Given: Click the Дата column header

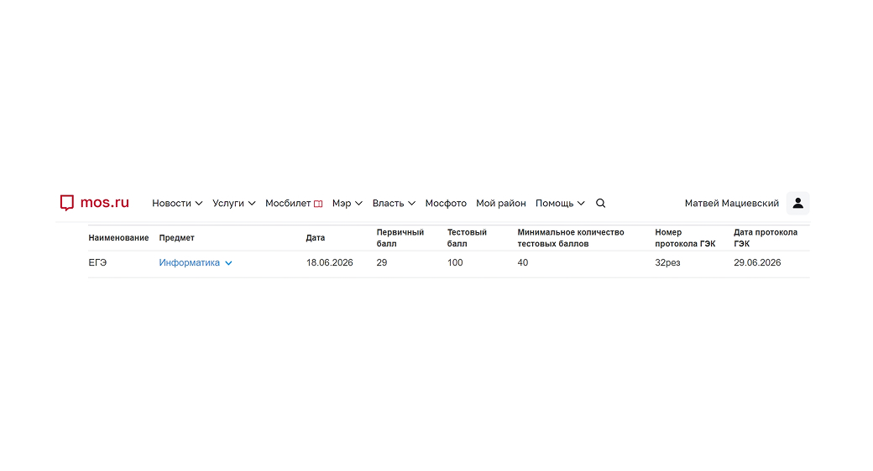Looking at the screenshot, I should [x=315, y=237].
